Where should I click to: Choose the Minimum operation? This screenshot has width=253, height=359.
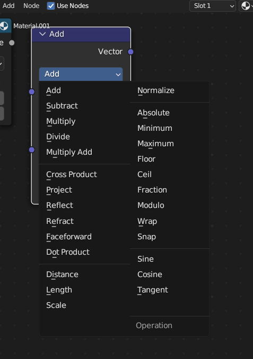[170, 128]
